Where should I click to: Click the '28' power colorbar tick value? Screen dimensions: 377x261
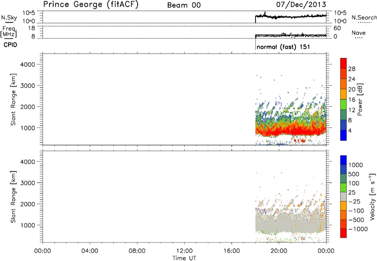coord(352,69)
